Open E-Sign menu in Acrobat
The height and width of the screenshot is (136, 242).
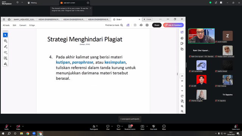[32, 25]
